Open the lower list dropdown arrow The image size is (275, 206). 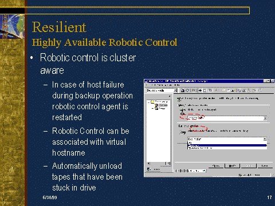[x=265, y=139]
